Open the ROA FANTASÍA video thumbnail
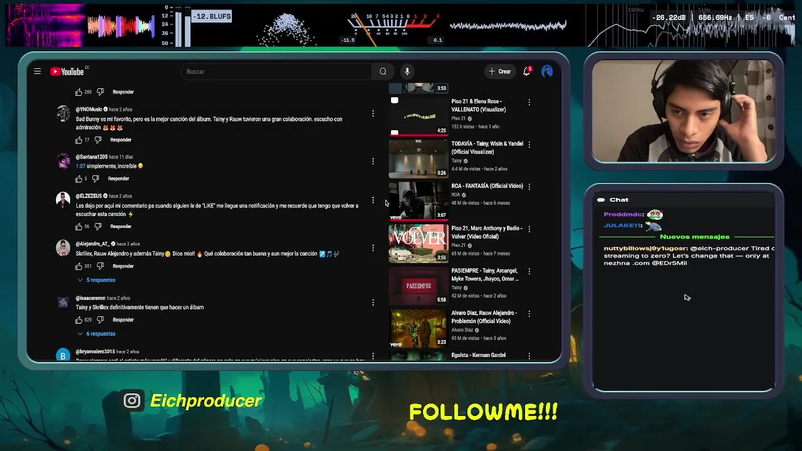Image resolution: width=802 pixels, height=451 pixels. tap(419, 201)
